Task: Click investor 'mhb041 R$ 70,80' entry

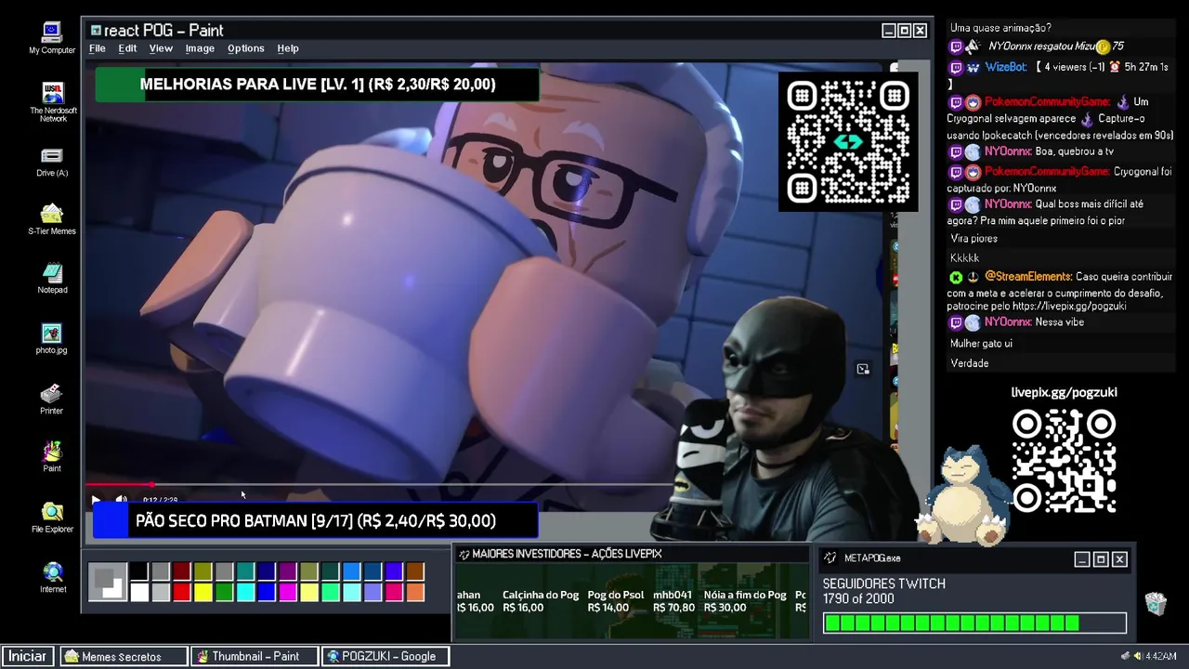Action: coord(673,601)
